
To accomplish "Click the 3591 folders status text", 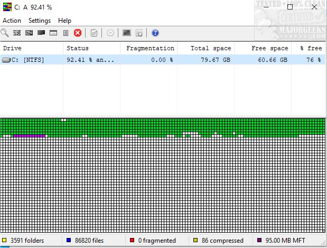I will [27, 241].
